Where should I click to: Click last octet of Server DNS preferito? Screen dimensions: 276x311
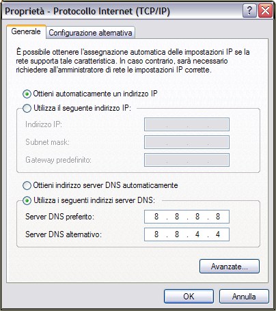point(218,217)
